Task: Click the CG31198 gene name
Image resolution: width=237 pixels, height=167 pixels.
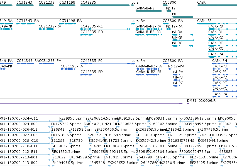Action: 67,2
